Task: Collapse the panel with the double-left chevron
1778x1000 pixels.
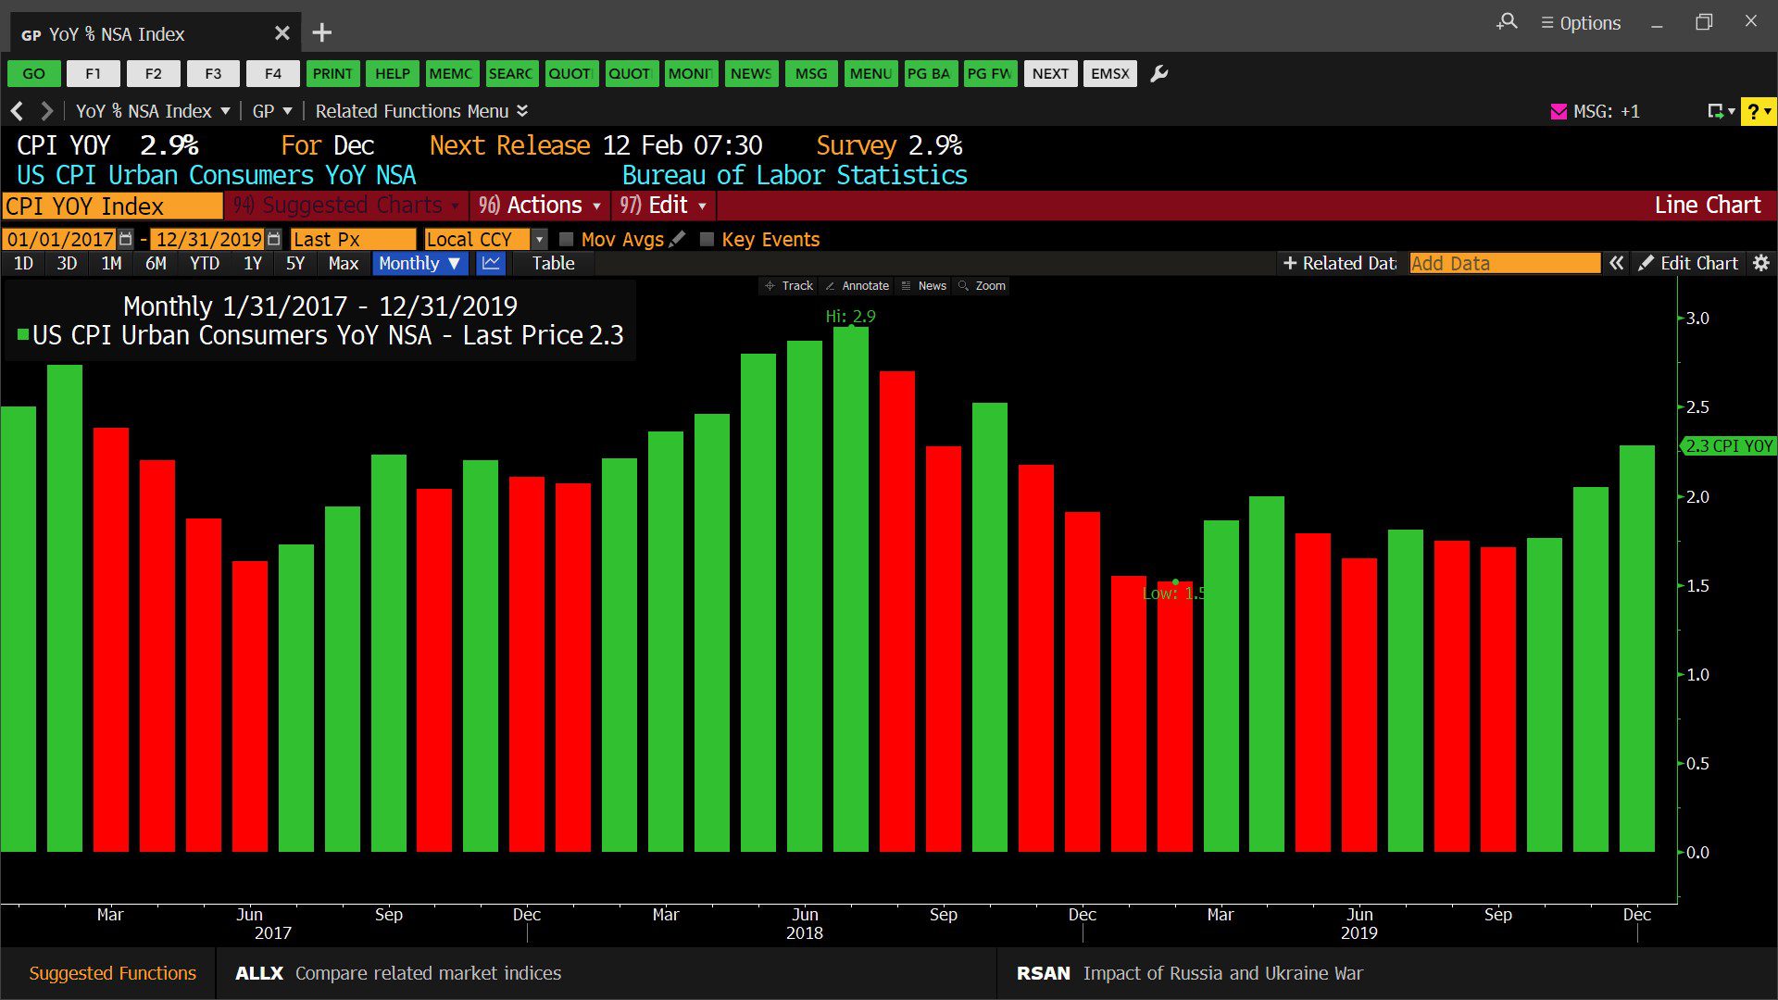Action: coord(1616,264)
